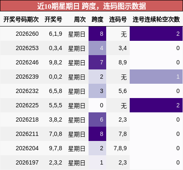Click miss count 0 in row 2026246
The image size is (183, 170).
(156, 62)
